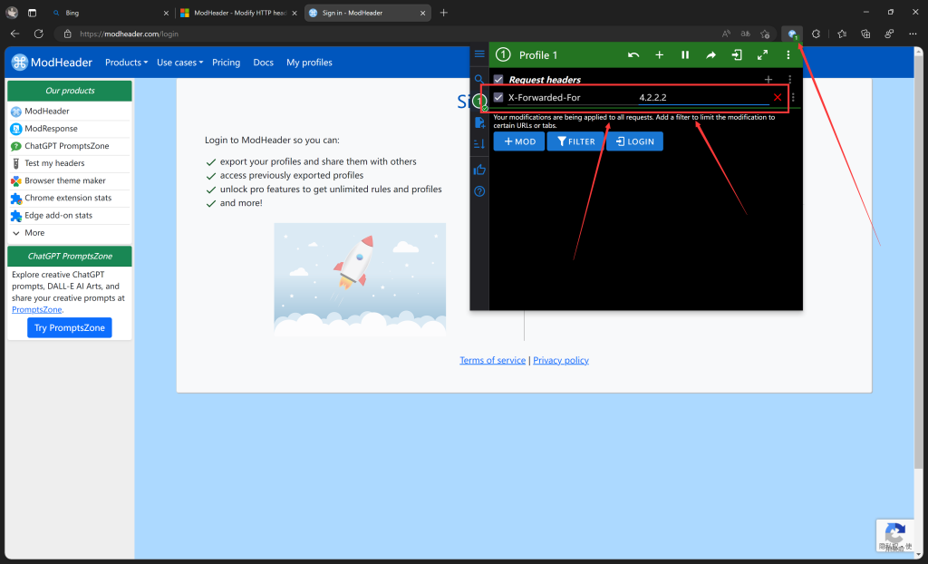Expand ModHeader popup to full tab
Screen dimensions: 928x564
[762, 55]
